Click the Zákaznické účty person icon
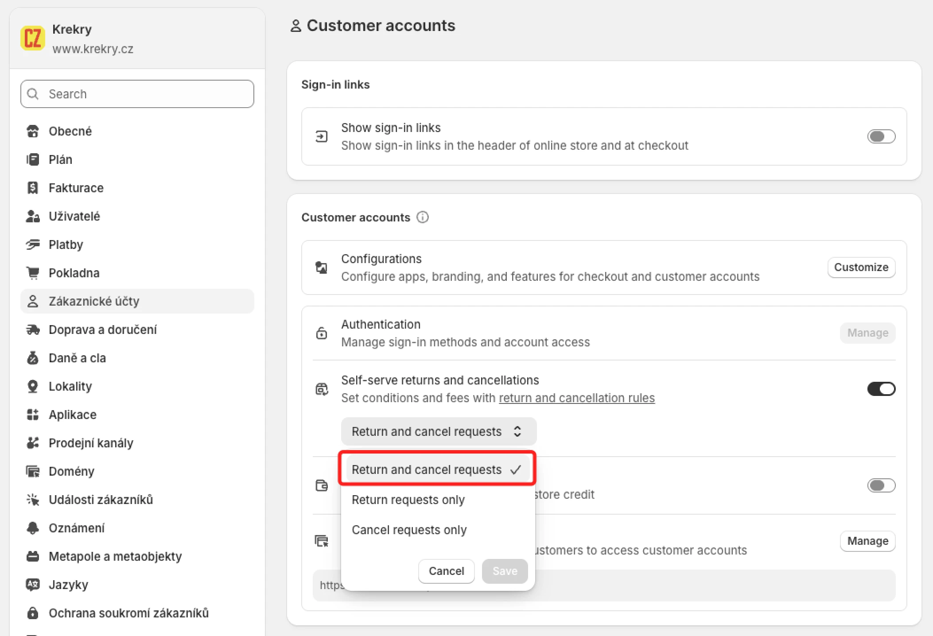Screen dimensions: 933x636 (x=33, y=301)
